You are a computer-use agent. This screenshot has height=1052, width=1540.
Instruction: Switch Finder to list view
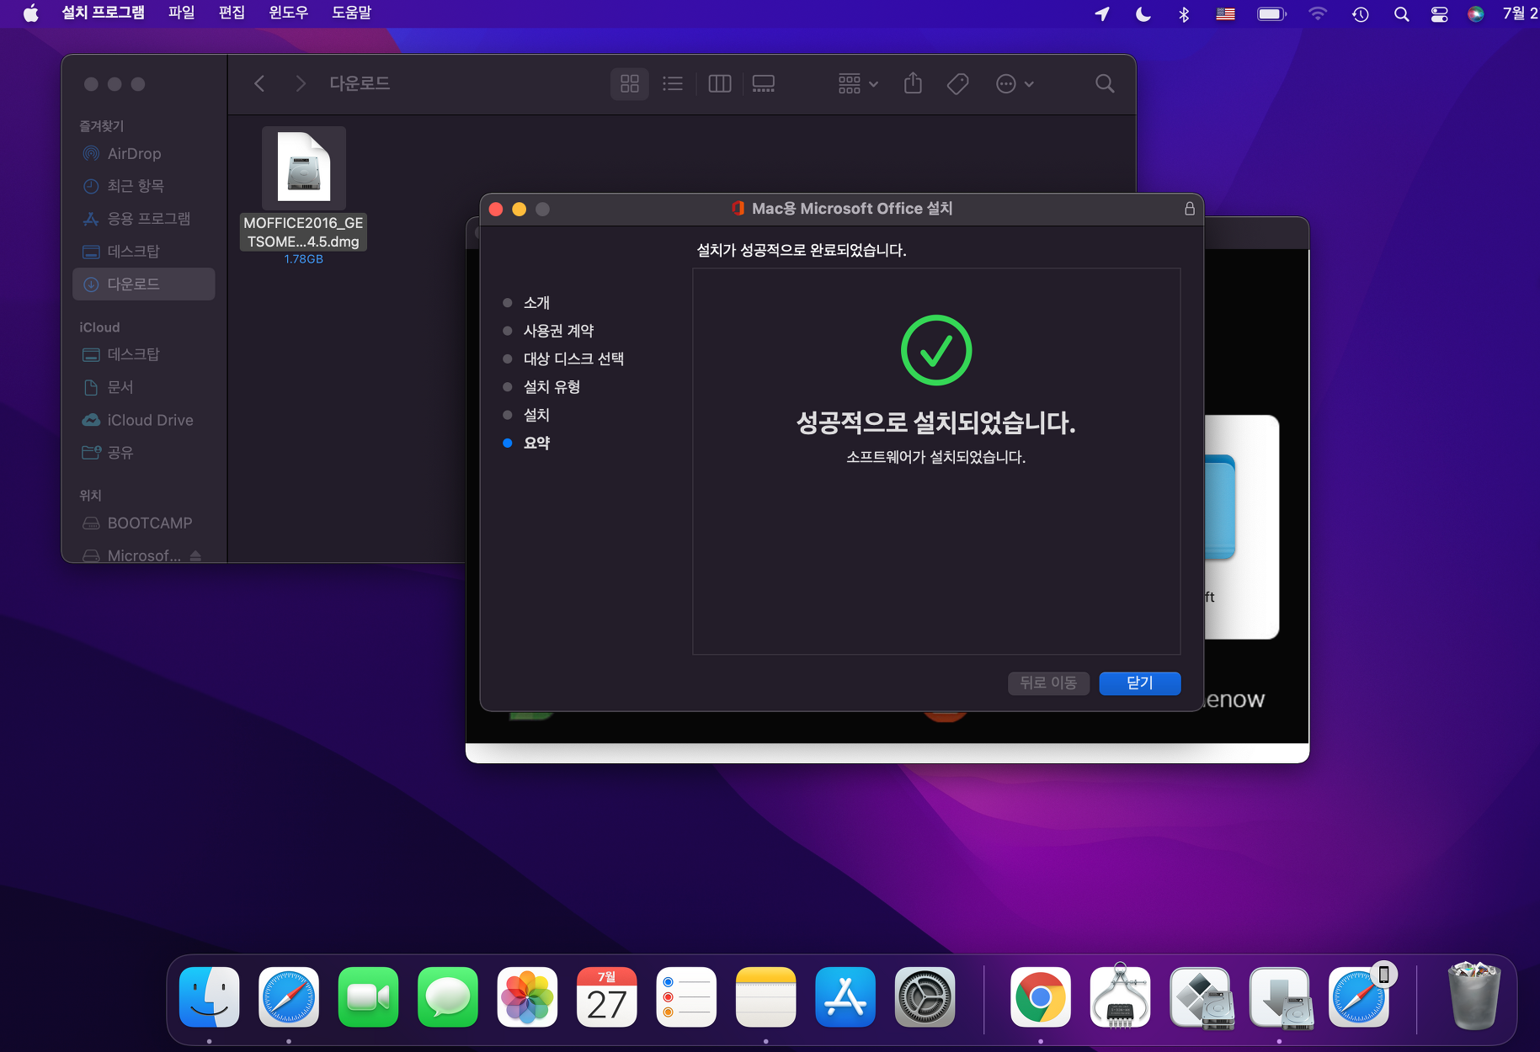click(x=673, y=83)
